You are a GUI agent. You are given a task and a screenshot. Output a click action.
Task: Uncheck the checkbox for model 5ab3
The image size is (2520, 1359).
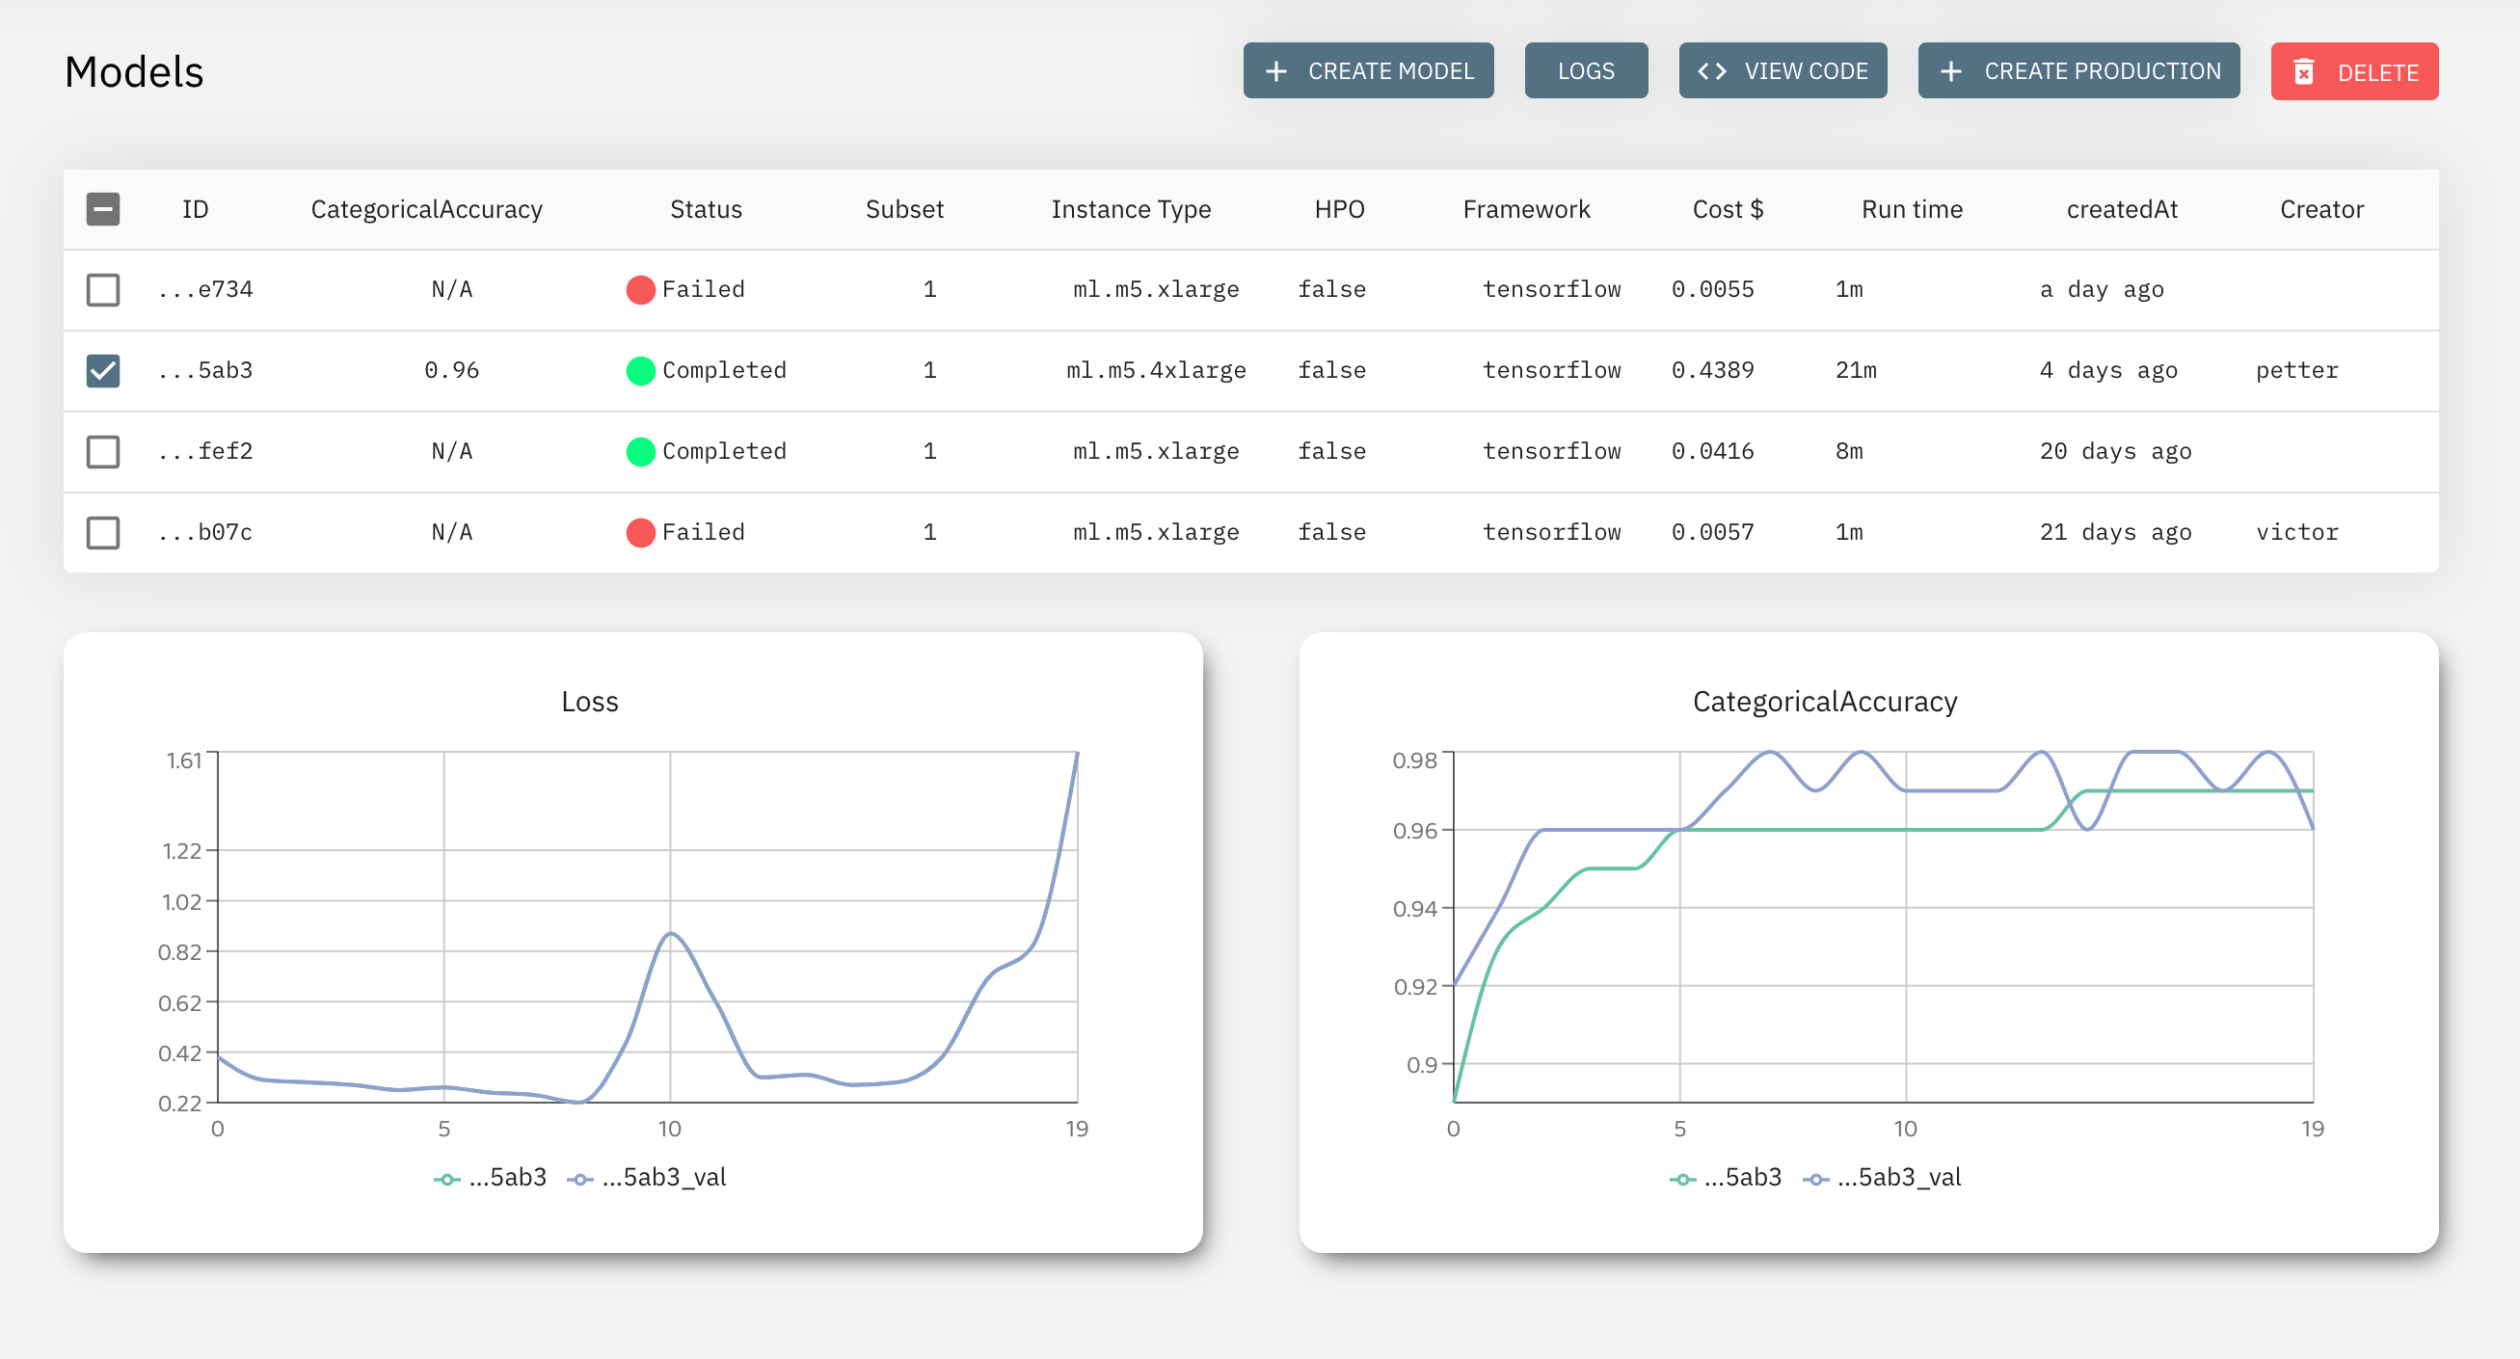pos(103,370)
